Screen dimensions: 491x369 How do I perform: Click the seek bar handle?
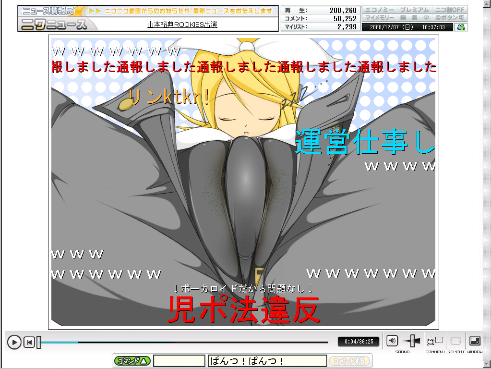click(39, 342)
